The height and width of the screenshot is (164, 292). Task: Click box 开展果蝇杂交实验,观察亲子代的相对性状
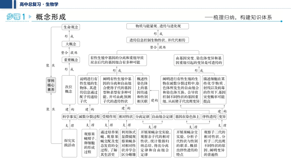tap(155, 143)
